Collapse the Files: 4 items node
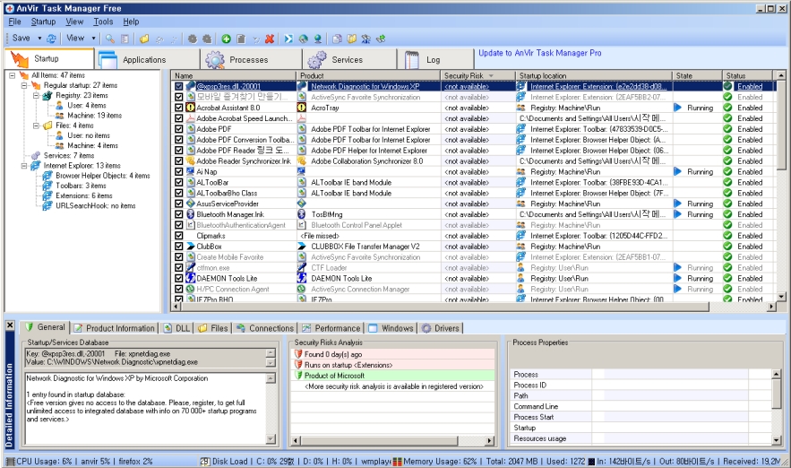The image size is (791, 468). (x=37, y=126)
